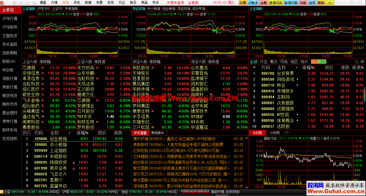This screenshot has height=196, width=366.
Task: Open the 博天环境 (603603) news headline
Action: tap(174, 139)
